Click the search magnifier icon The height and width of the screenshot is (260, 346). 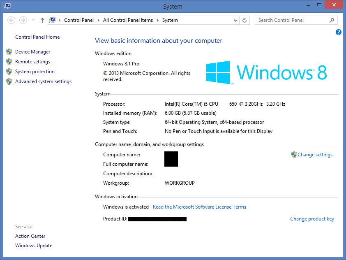tap(332, 20)
